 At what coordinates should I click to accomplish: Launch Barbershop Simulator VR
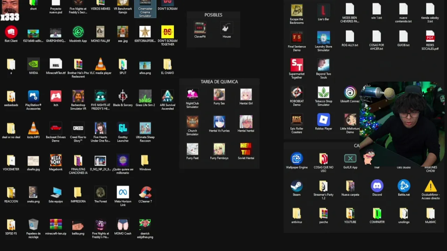[78, 97]
